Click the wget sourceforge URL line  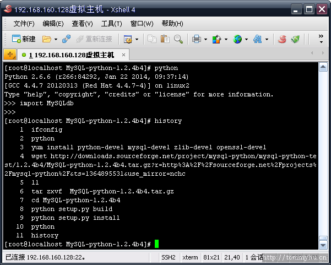click(160, 165)
